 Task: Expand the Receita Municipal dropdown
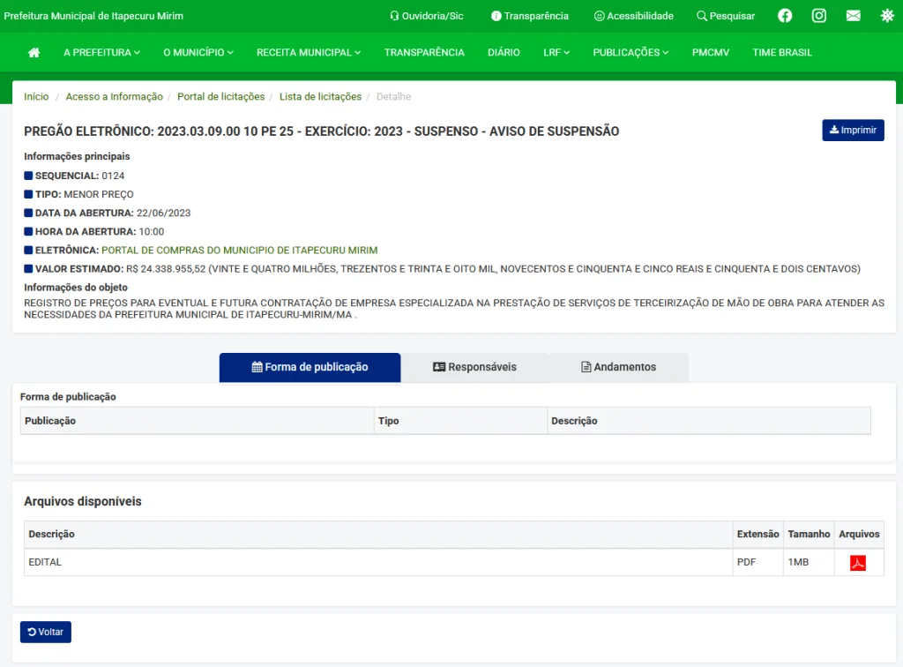(x=308, y=53)
